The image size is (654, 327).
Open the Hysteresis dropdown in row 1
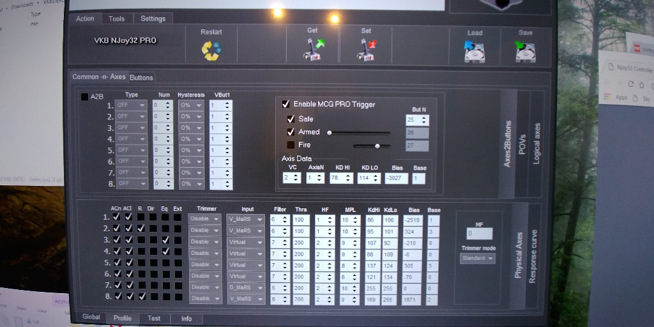tap(191, 105)
